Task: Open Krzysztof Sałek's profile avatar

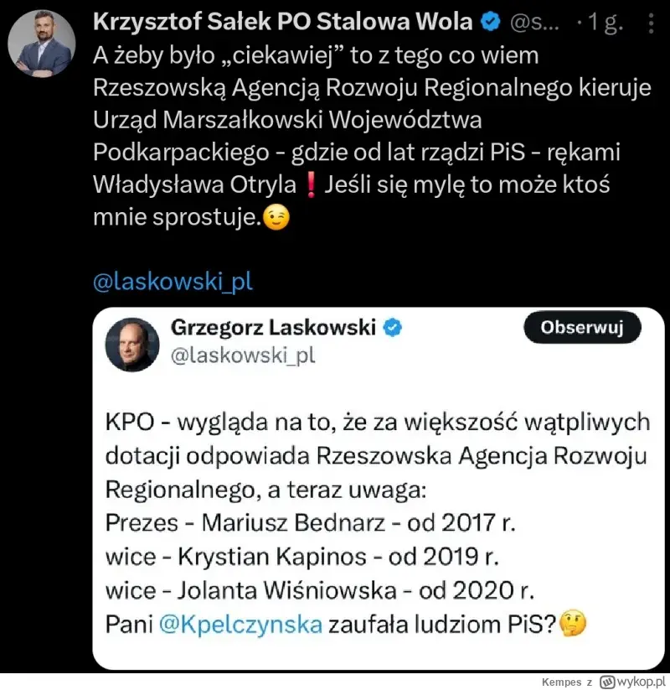Action: coord(42,44)
